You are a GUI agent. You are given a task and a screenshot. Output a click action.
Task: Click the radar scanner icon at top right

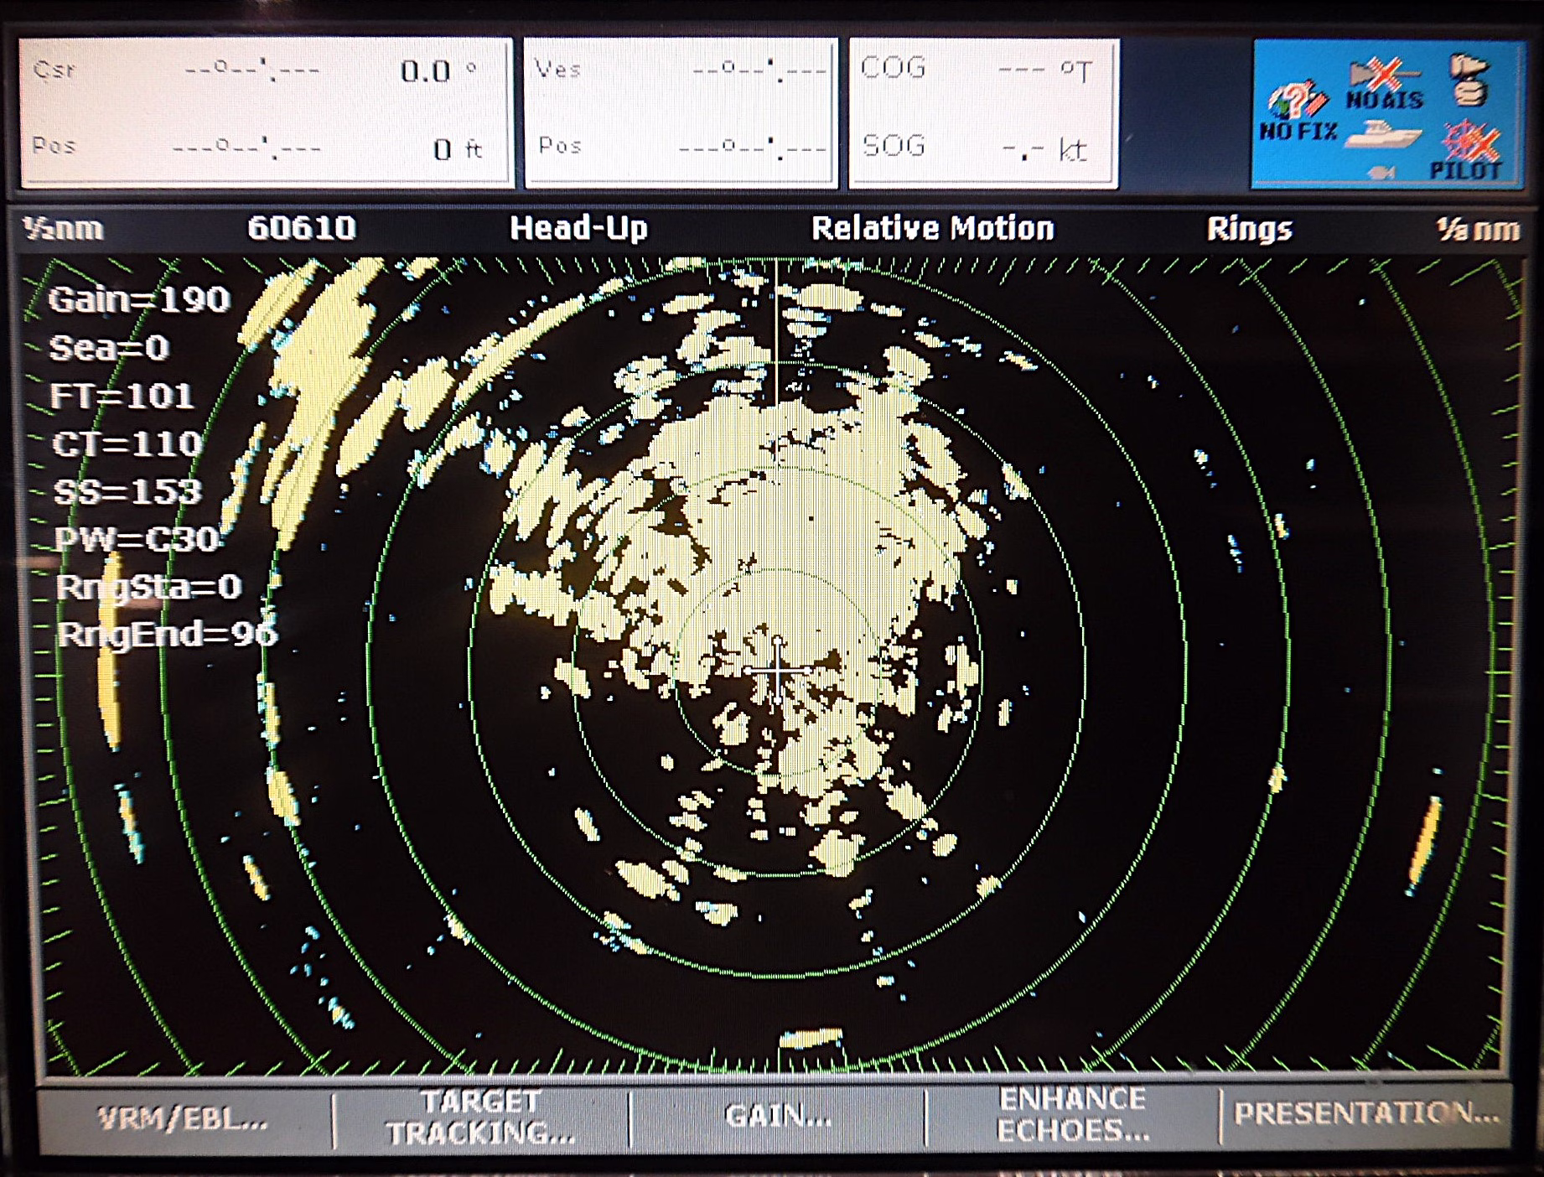1469,79
